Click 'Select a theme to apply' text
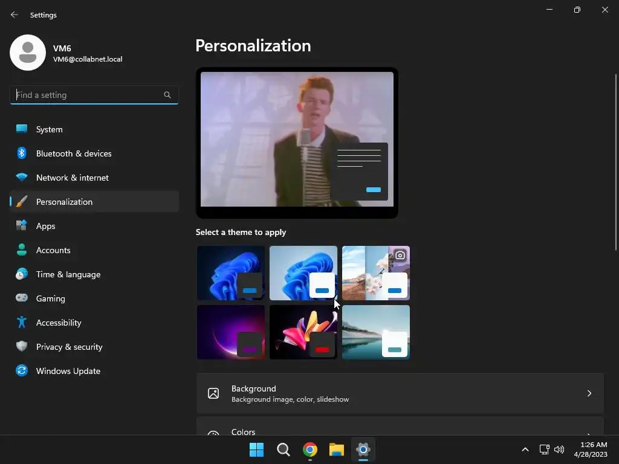Viewport: 619px width, 464px height. [x=241, y=232]
